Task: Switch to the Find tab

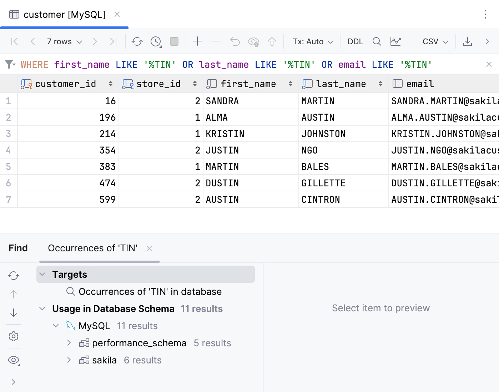Action: pyautogui.click(x=18, y=248)
